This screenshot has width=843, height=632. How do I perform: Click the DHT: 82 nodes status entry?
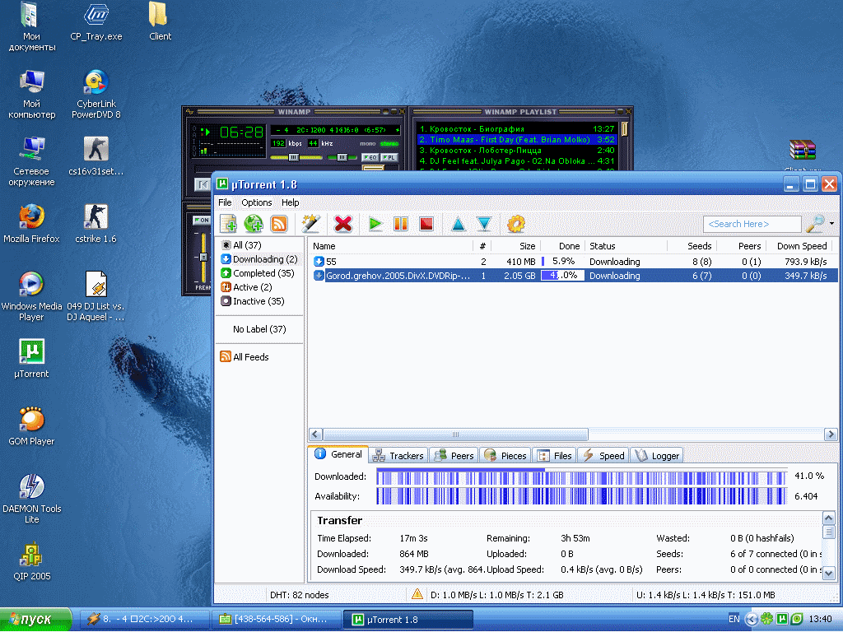coord(300,595)
